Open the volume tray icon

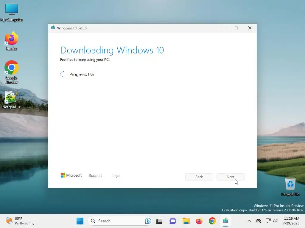275,221
